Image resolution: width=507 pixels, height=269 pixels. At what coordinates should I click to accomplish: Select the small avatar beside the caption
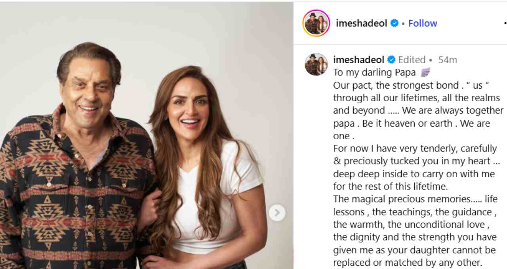pos(316,64)
